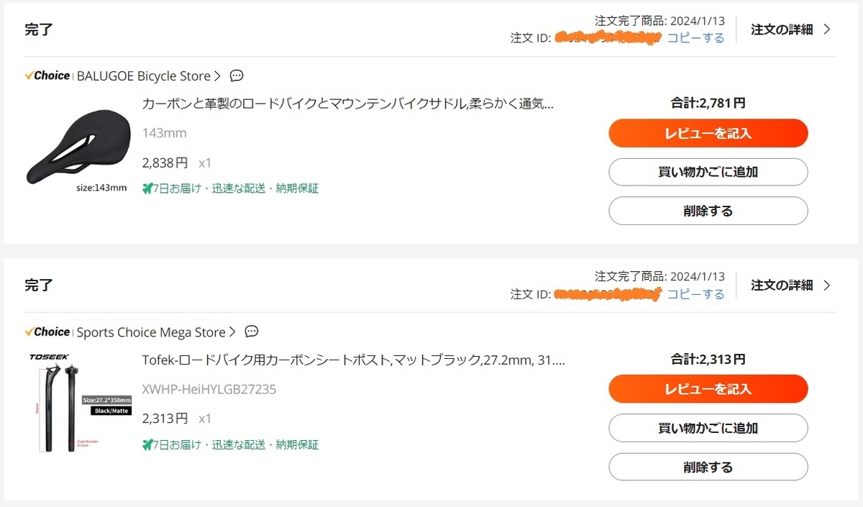The width and height of the screenshot is (863, 507).
Task: Copy the second order ID with コピーする
Action: point(695,294)
